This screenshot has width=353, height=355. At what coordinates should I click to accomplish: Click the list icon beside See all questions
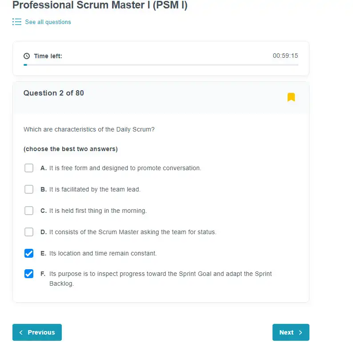[x=17, y=22]
